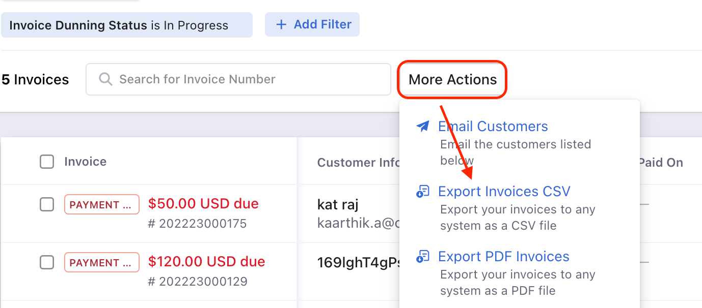Open the More Actions dropdown
Screen dimensions: 702x308
(x=452, y=79)
